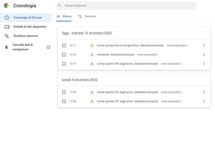
Task: Click the 17:38 timestamp
Action: pyautogui.click(x=73, y=102)
